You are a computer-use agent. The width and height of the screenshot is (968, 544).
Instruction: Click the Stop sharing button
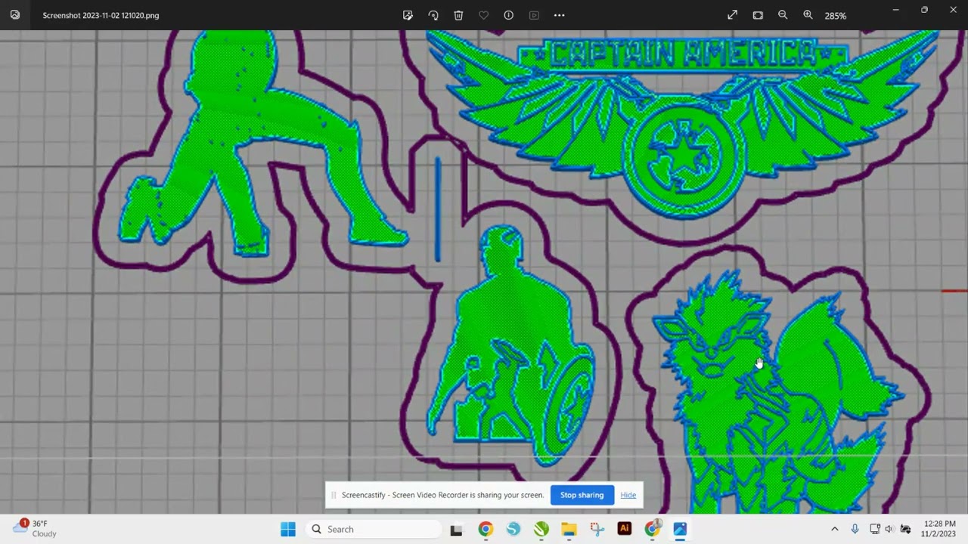tap(582, 495)
